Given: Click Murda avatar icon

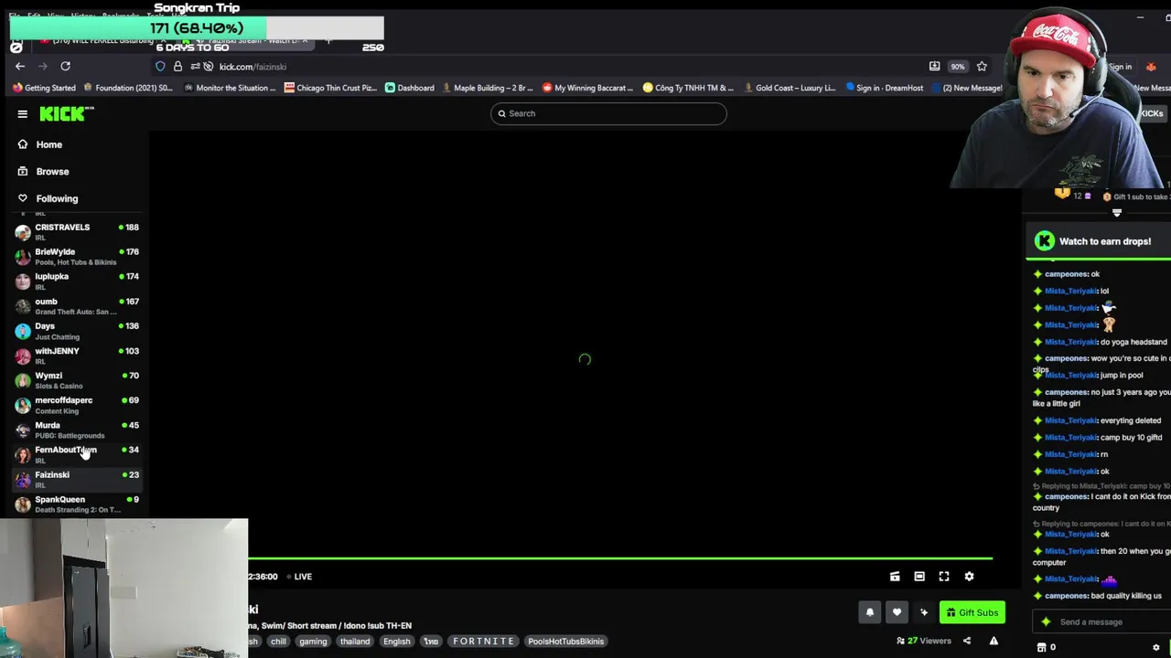Looking at the screenshot, I should (23, 430).
